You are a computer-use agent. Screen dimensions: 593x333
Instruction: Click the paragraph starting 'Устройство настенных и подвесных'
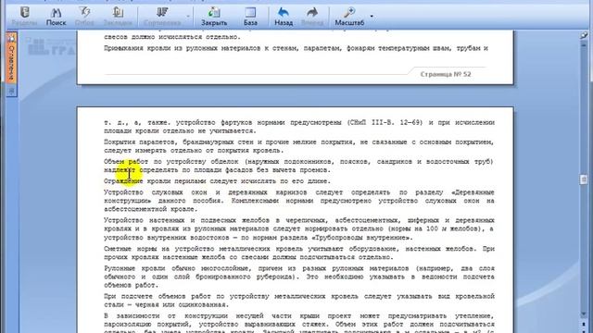(x=299, y=228)
